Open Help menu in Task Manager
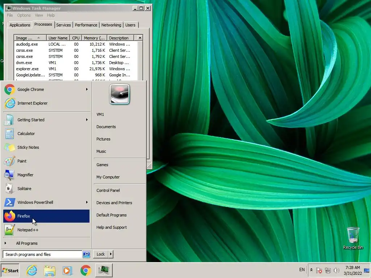371x278 pixels. (51, 15)
